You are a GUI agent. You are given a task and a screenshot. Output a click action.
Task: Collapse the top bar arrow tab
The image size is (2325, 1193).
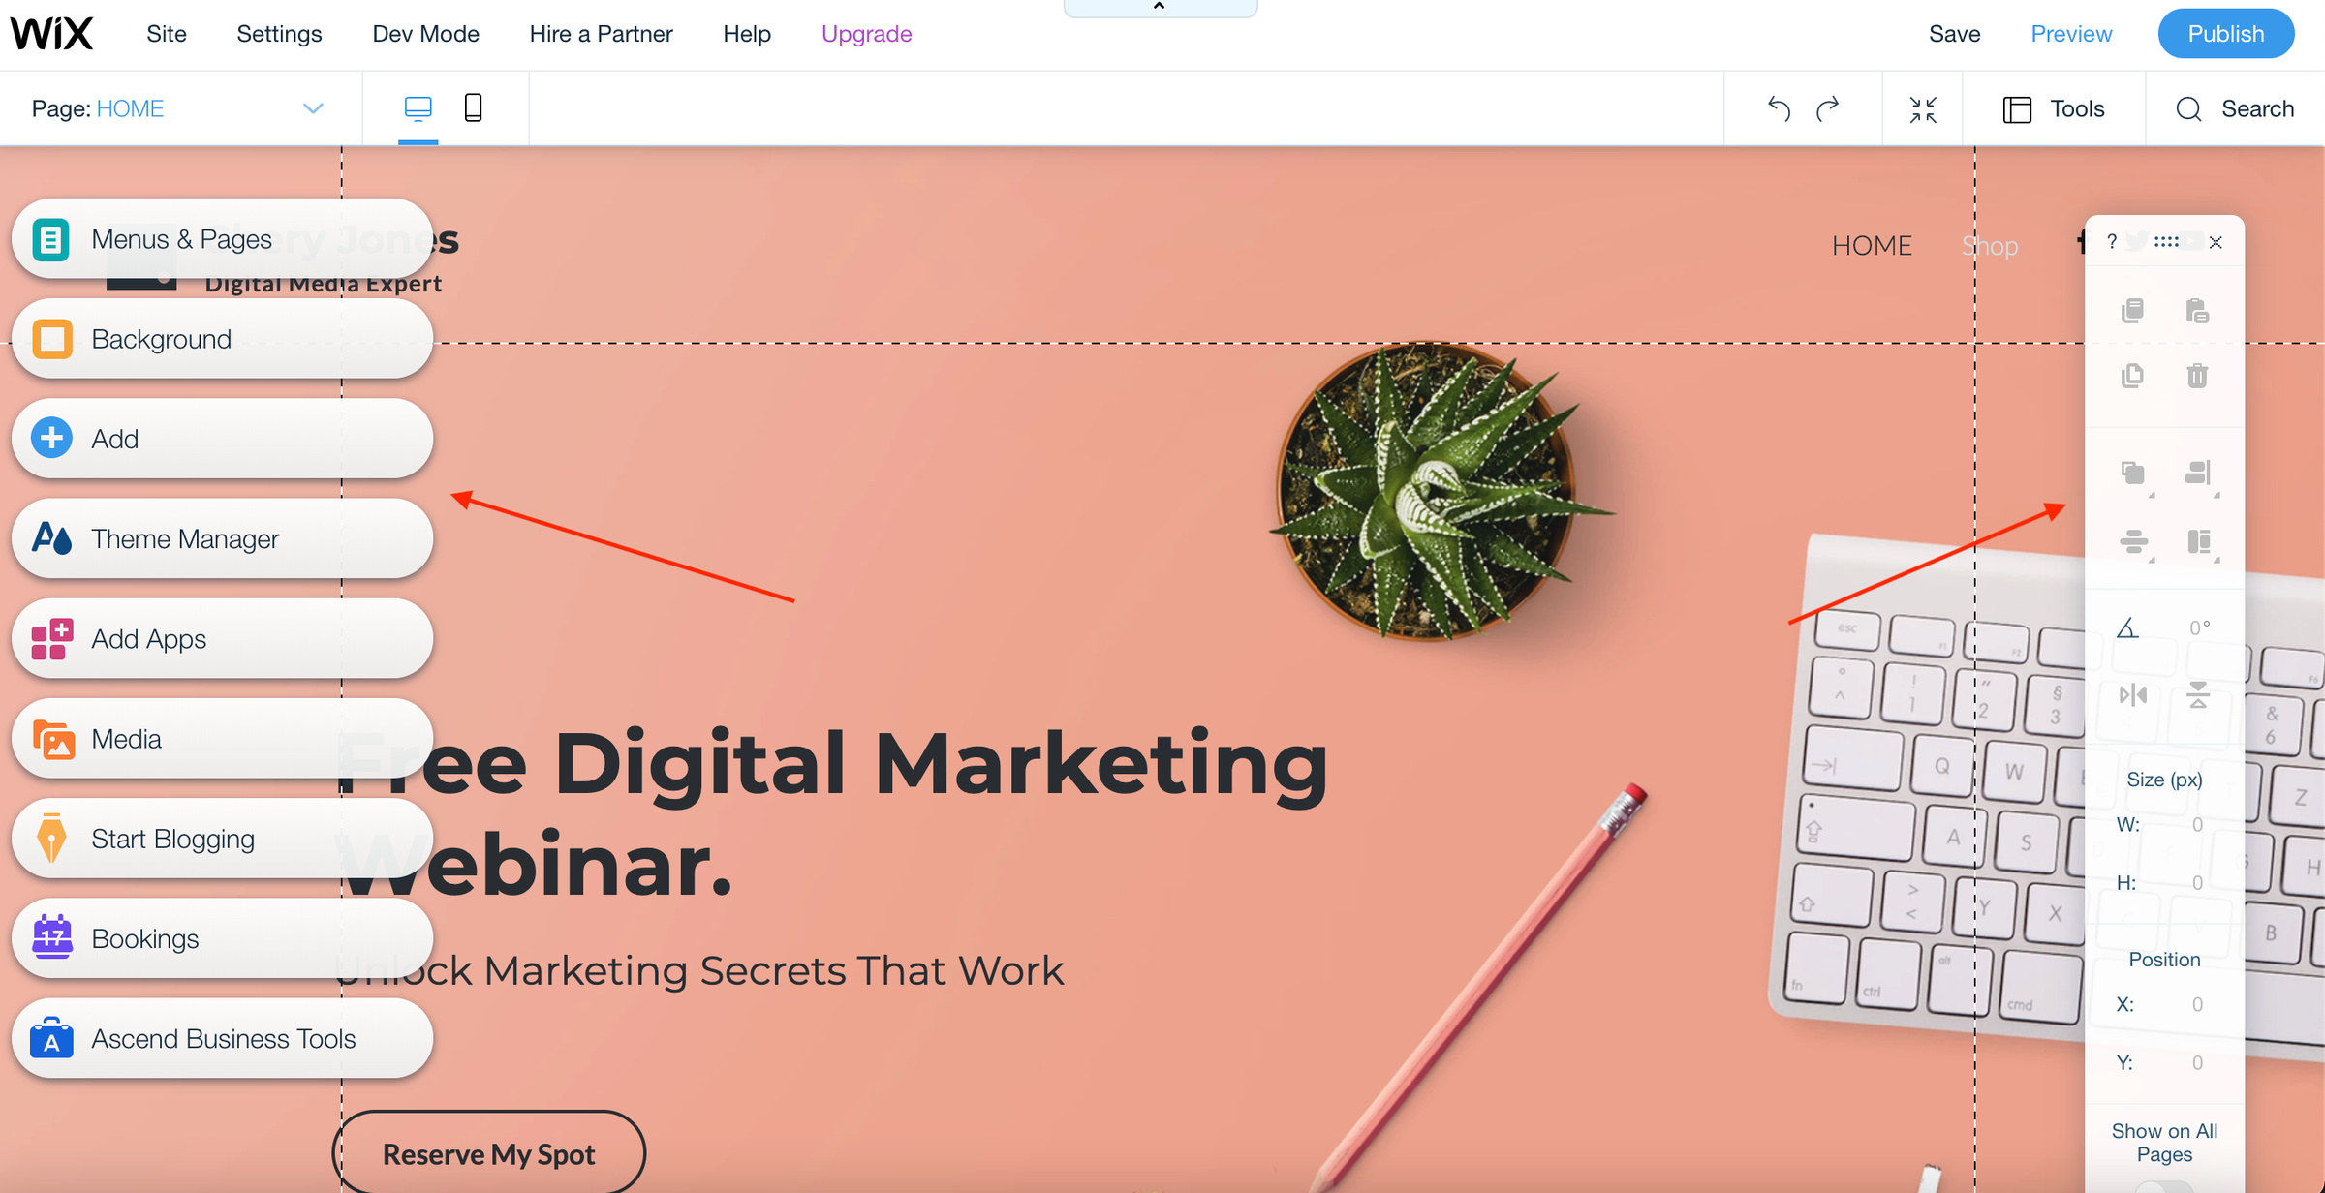(1160, 7)
